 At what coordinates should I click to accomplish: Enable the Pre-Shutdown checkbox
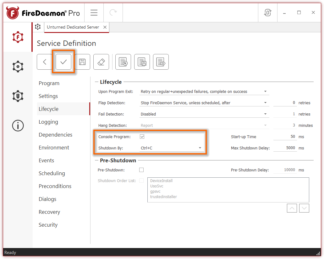(141, 170)
